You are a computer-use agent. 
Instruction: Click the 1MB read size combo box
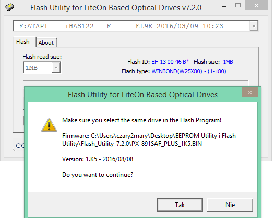pyautogui.click(x=42, y=68)
